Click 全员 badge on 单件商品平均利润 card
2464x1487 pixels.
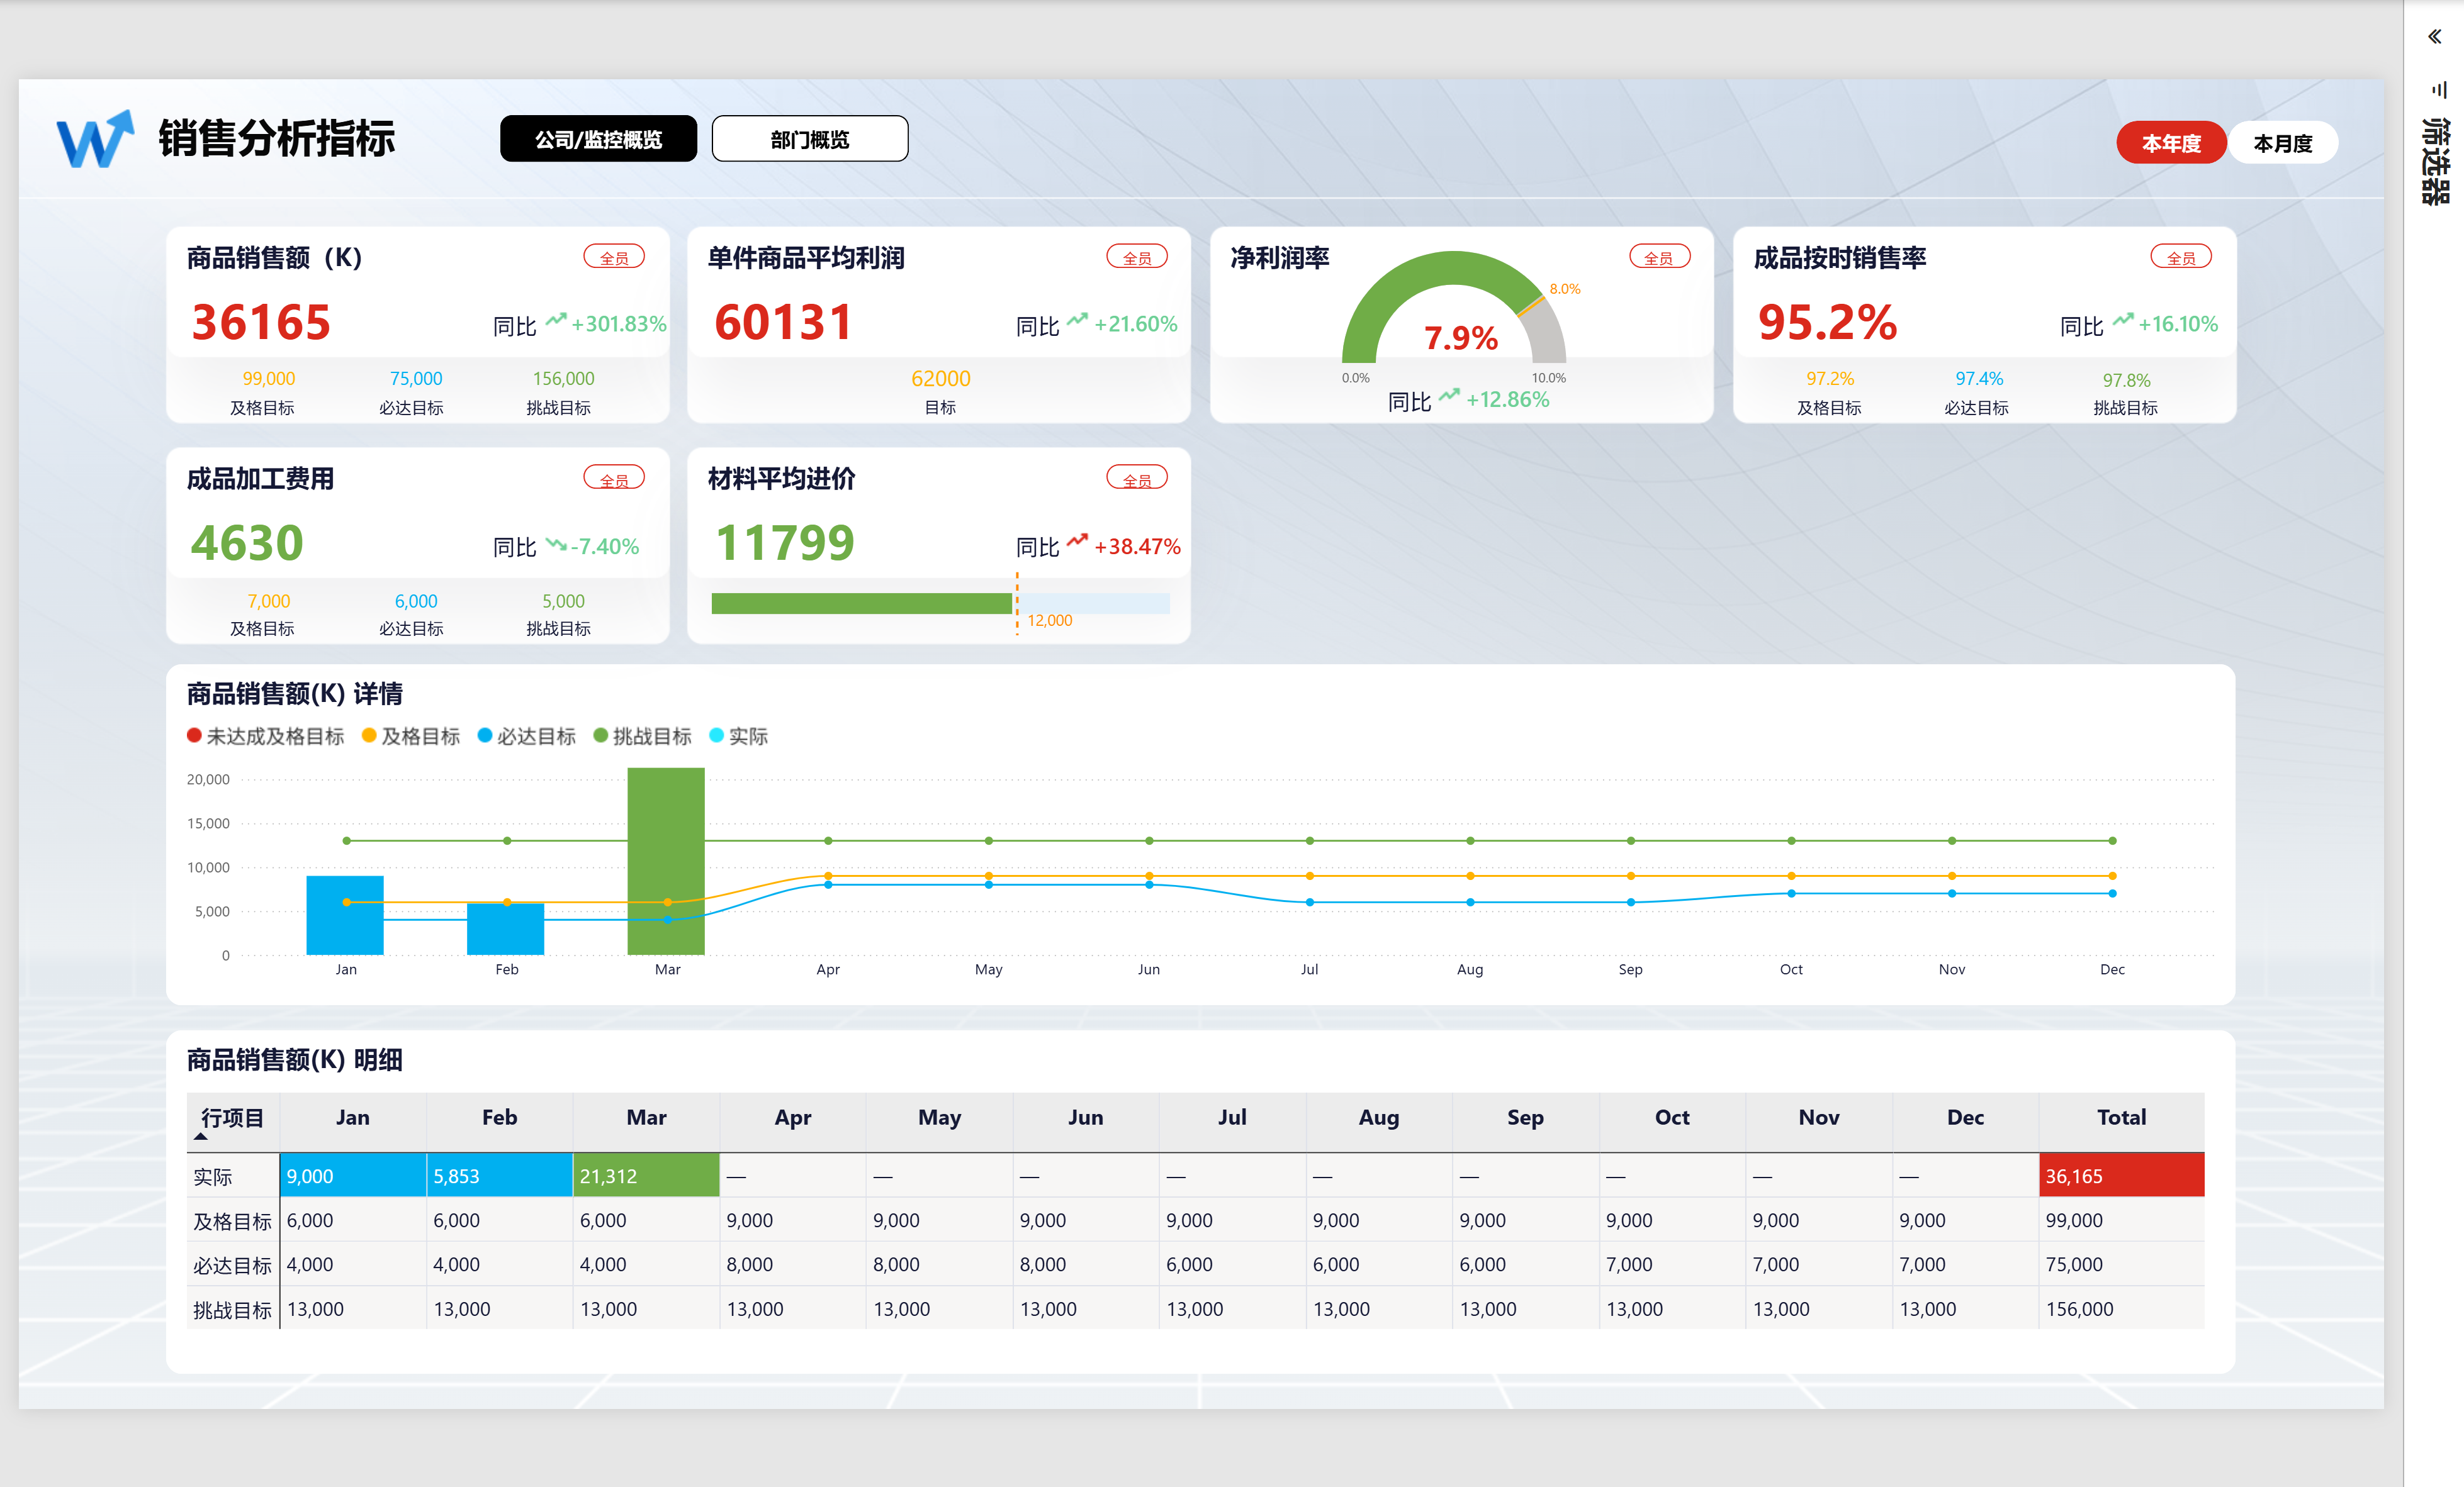point(1137,258)
